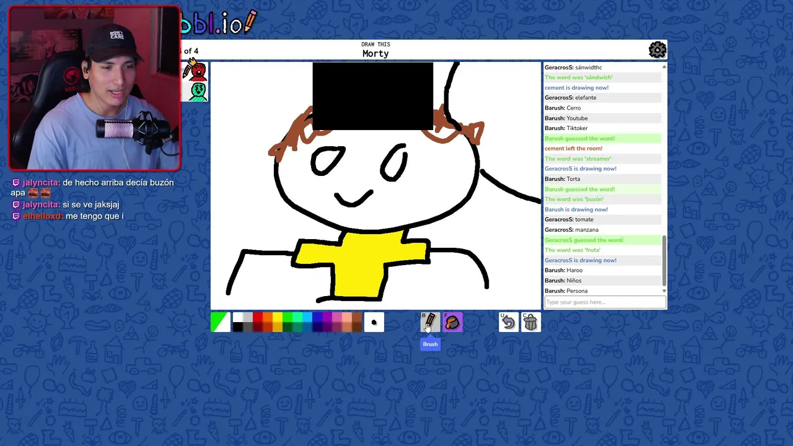The image size is (793, 446).
Task: Pick the mint green color swatch
Action: click(297, 317)
